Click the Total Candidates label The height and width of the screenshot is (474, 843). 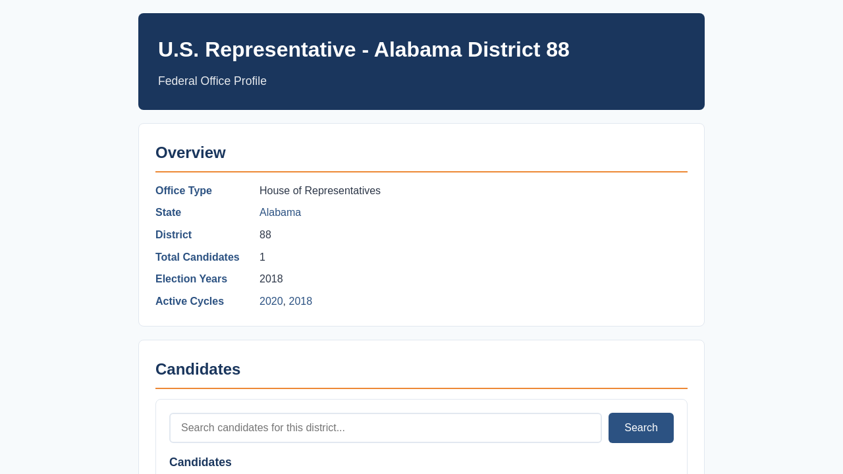[x=198, y=257]
